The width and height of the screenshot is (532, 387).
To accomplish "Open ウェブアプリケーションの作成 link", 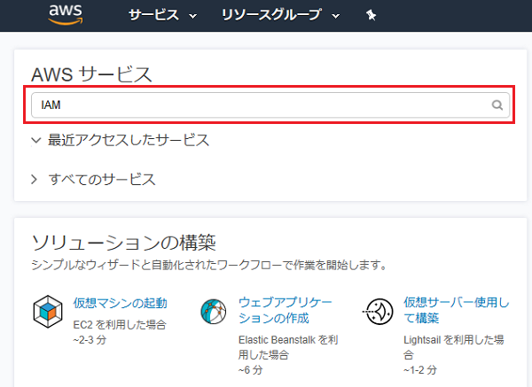I will (285, 310).
